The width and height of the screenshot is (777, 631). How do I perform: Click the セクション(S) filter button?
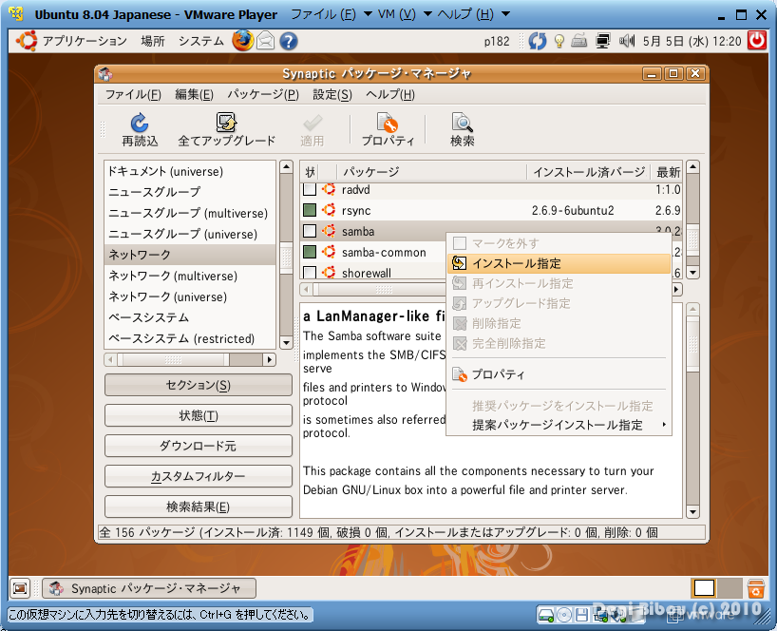point(199,385)
